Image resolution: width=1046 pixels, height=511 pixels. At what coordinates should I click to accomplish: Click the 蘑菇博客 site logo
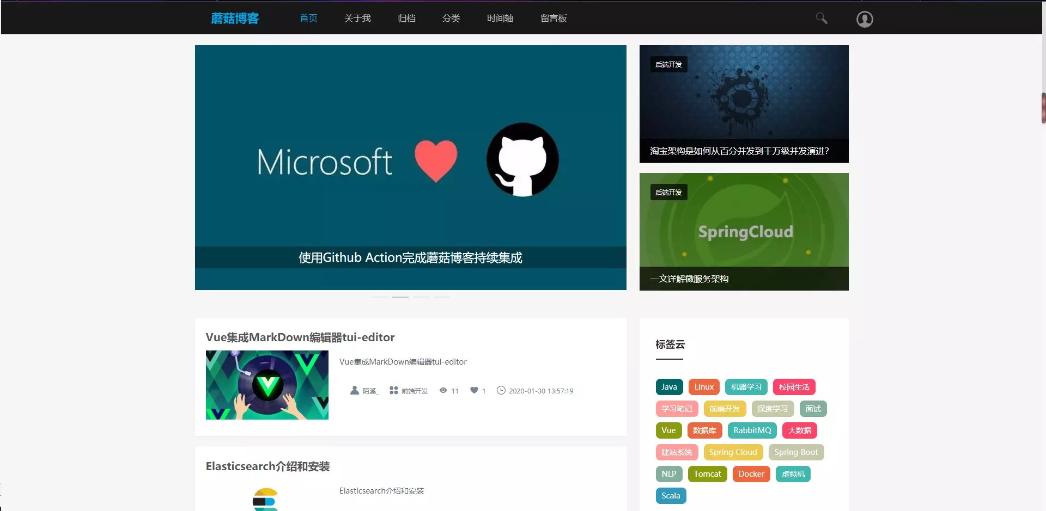pos(235,19)
